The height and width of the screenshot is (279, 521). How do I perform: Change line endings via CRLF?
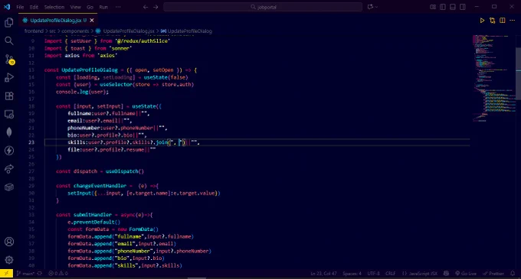pos(391,274)
